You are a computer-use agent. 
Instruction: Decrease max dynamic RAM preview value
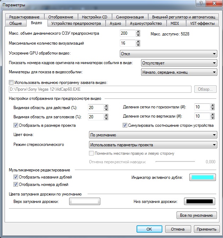pyautogui.click(x=138, y=35)
